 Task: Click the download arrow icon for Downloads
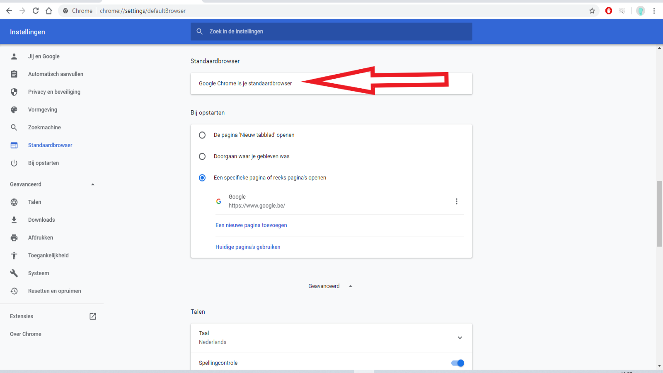pos(14,220)
